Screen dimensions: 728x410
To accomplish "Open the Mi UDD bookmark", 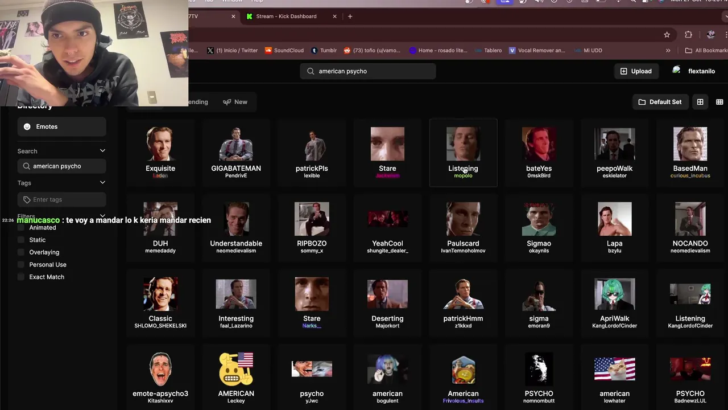I will pos(588,51).
